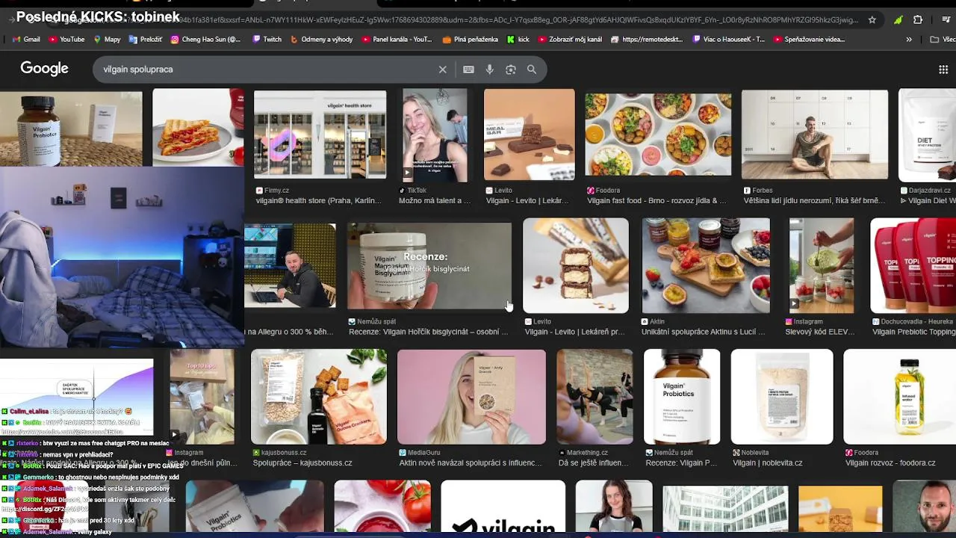The height and width of the screenshot is (538, 956).
Task: Open the Gmail bookmark
Action: pyautogui.click(x=26, y=40)
